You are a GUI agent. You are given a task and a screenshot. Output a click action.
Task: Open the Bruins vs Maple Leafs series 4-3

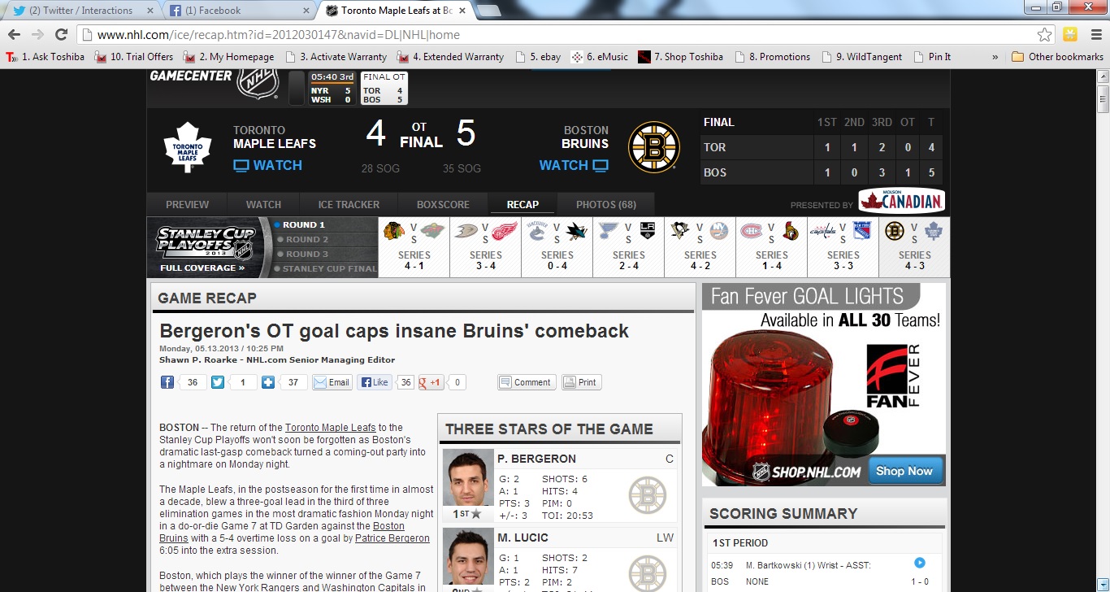(914, 247)
